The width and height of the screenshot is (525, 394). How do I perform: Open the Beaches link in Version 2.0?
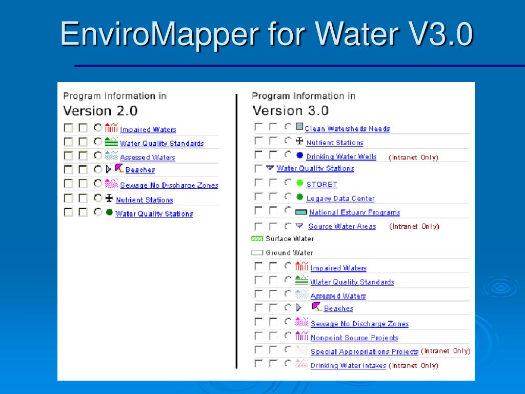pos(140,170)
